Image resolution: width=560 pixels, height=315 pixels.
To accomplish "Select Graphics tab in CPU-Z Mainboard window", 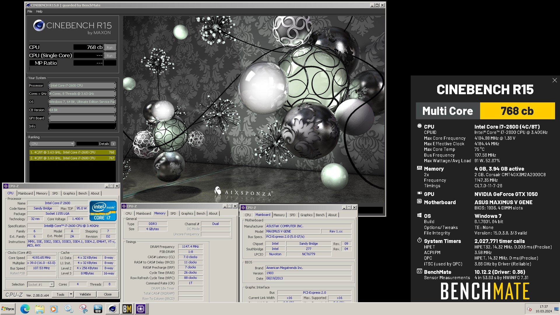I will [307, 215].
